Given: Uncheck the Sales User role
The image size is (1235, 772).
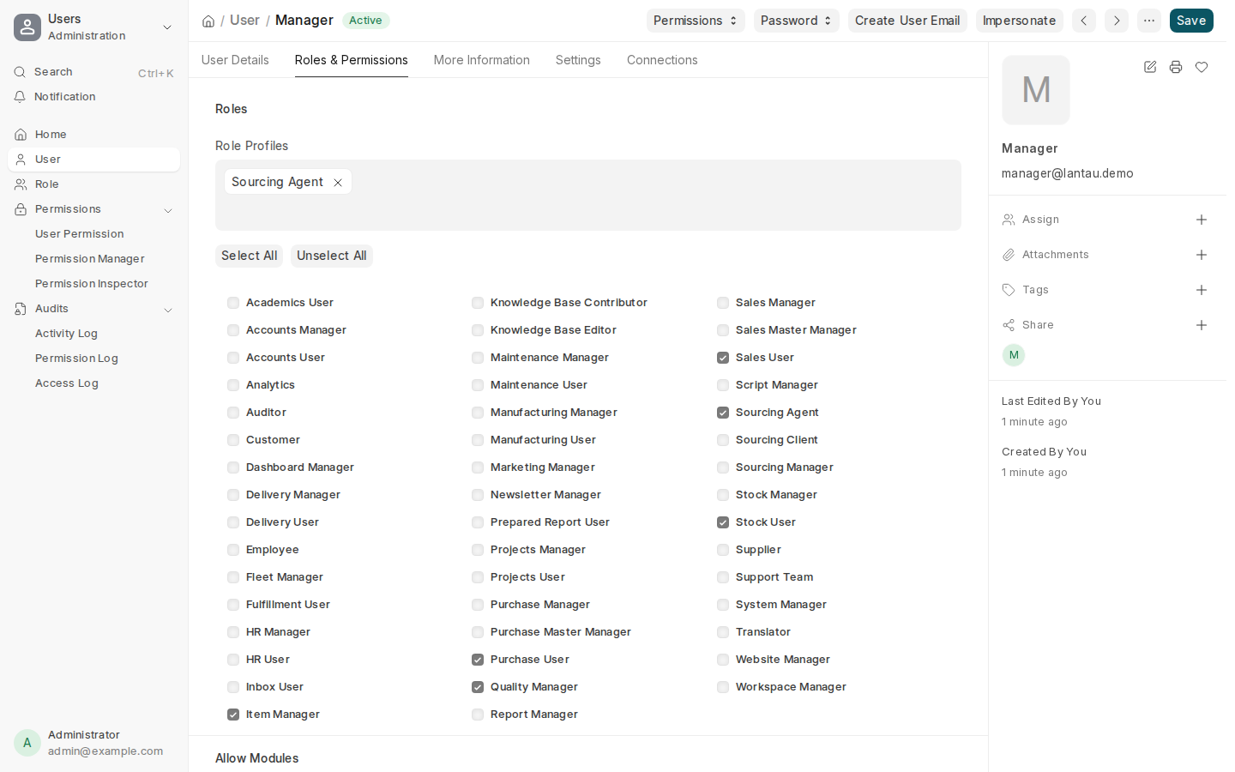Looking at the screenshot, I should pos(723,358).
